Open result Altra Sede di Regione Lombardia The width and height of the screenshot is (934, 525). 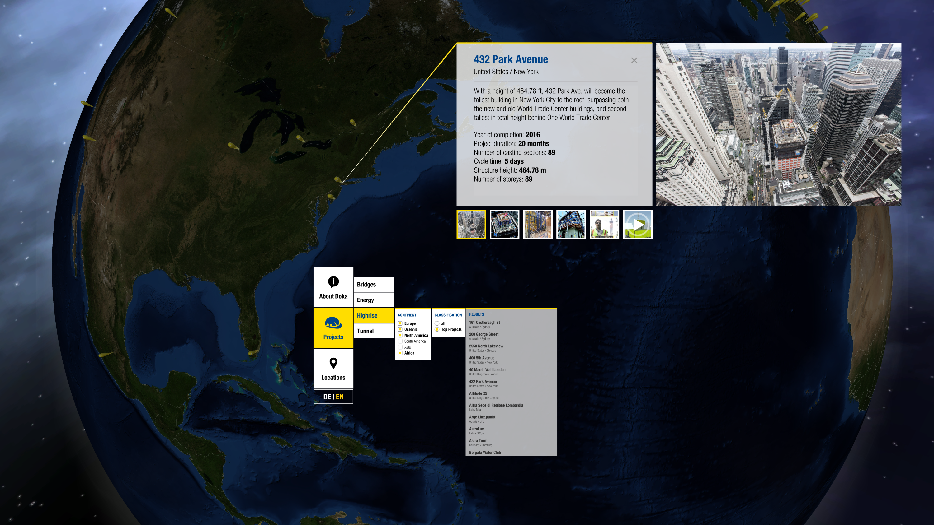click(x=511, y=407)
